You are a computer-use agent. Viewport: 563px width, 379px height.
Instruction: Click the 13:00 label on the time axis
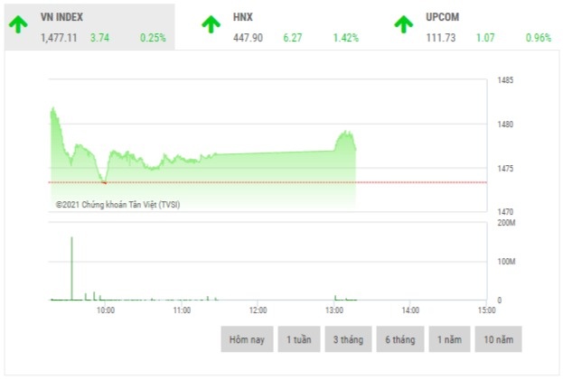click(333, 310)
